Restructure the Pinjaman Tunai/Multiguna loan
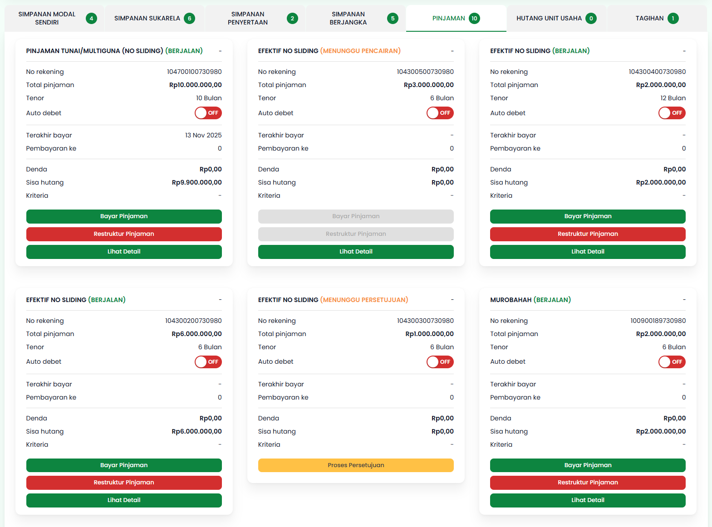The image size is (712, 527). (x=124, y=234)
